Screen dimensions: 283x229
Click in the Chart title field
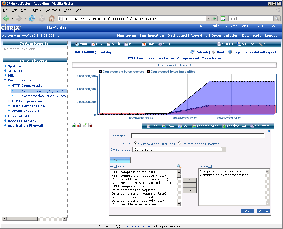(198, 136)
